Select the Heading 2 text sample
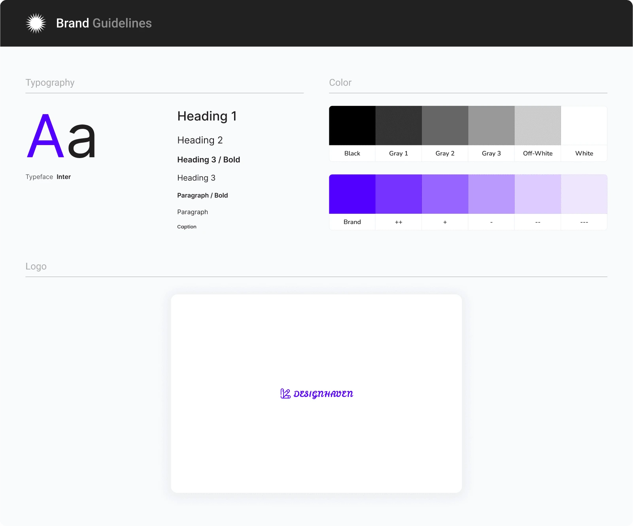The width and height of the screenshot is (633, 526). (200, 140)
